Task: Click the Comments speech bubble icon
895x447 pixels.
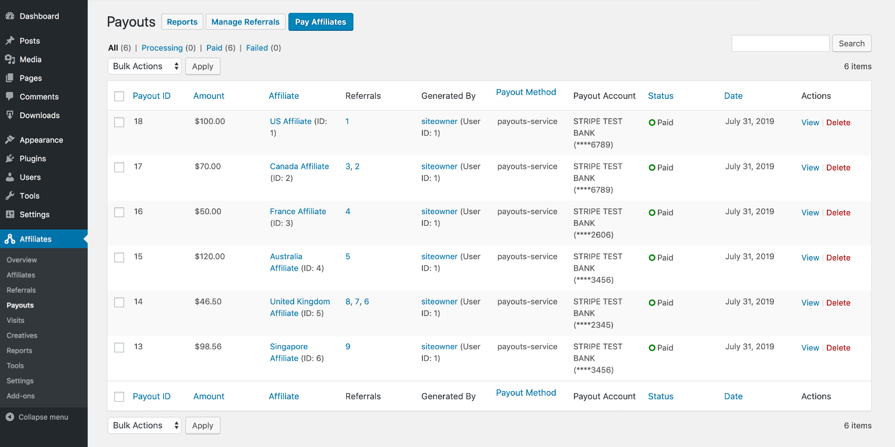Action: pos(10,97)
